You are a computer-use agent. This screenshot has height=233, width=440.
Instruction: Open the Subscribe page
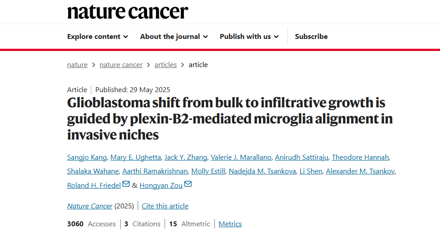[x=311, y=37]
